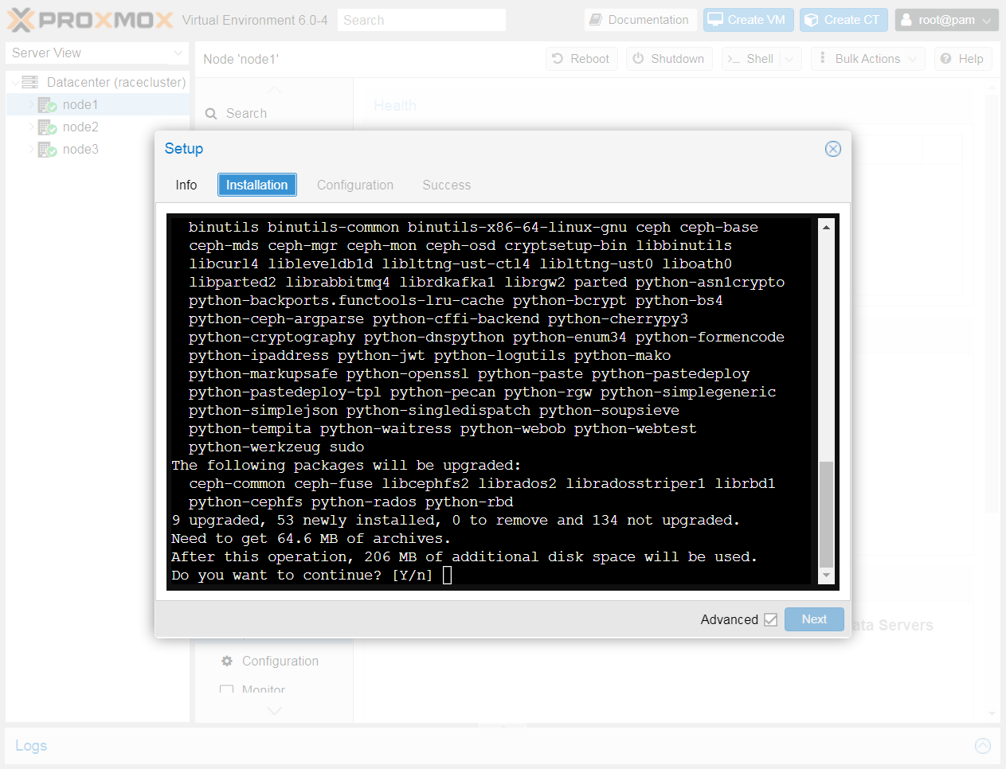Expand node3 tree arrow
The width and height of the screenshot is (1006, 769).
coord(31,149)
